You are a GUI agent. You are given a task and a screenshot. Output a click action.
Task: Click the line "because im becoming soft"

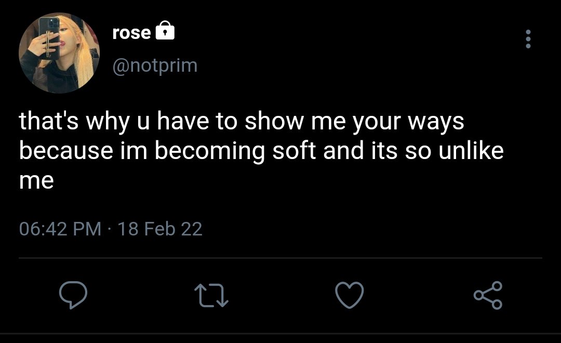click(261, 150)
